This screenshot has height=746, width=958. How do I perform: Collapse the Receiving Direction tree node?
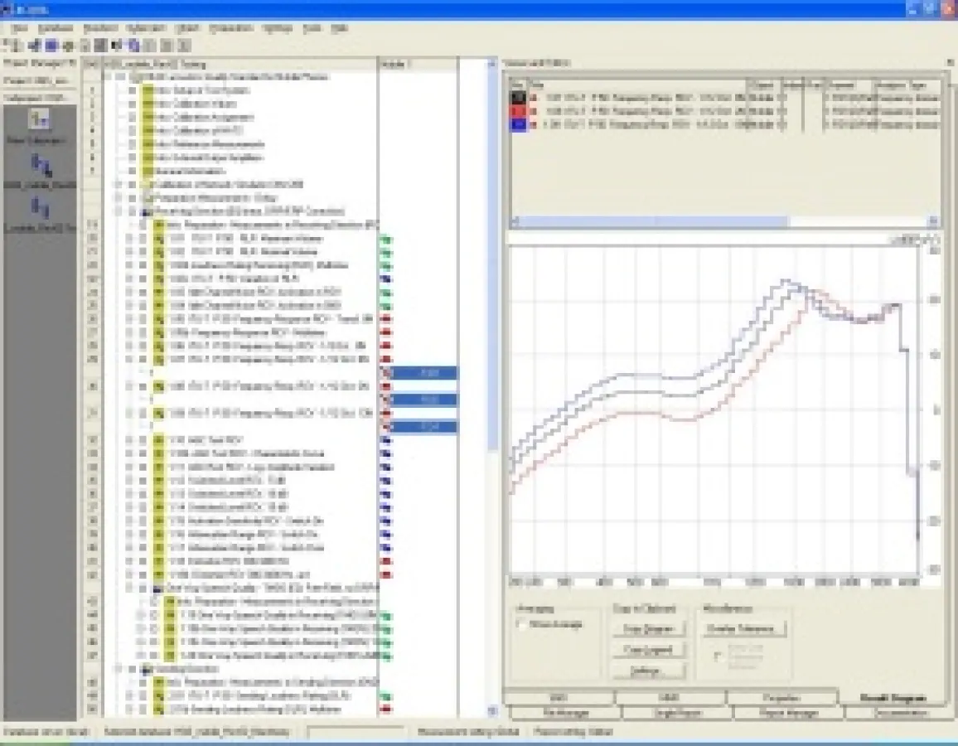[x=119, y=211]
